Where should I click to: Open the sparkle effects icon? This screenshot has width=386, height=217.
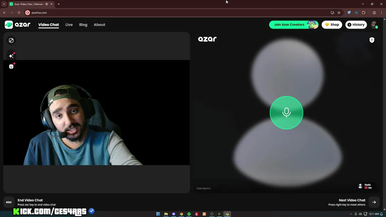(11, 56)
